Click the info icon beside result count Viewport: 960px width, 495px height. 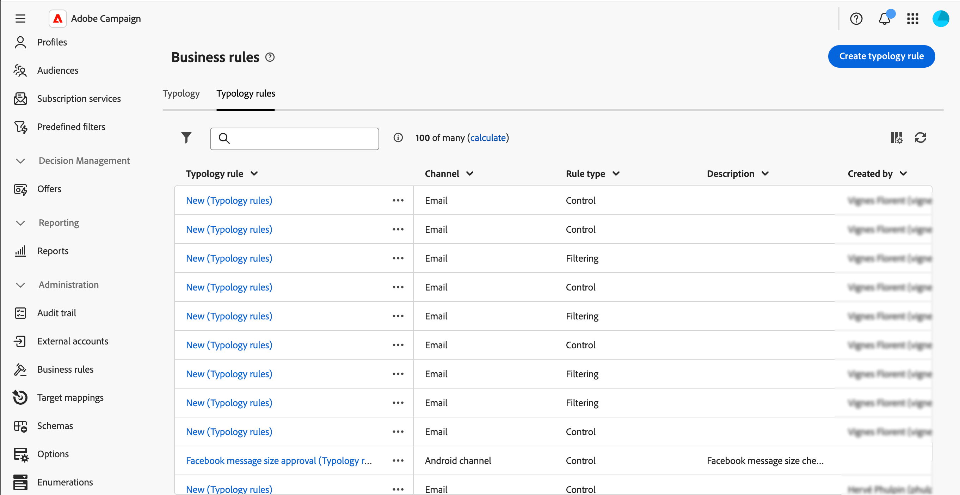coord(398,137)
